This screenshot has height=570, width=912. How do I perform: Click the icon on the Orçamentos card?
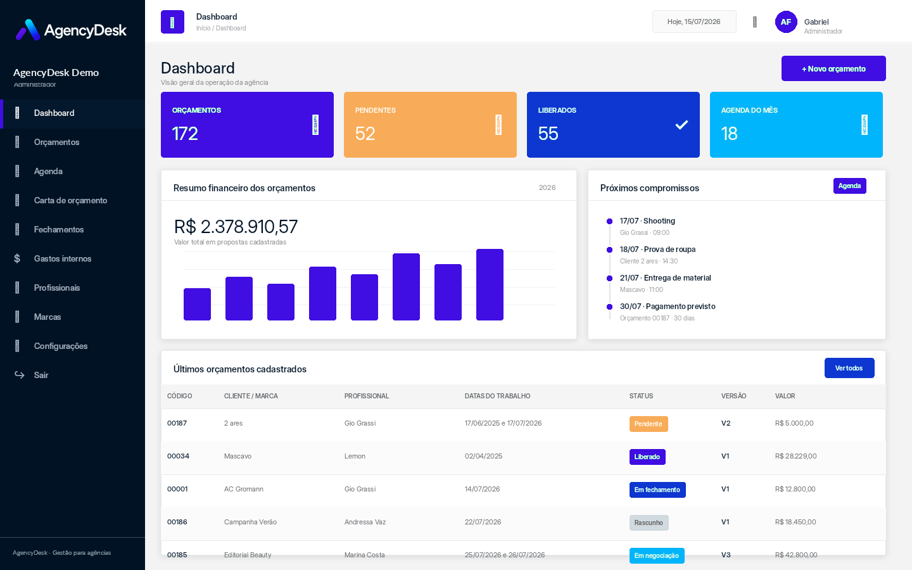[x=315, y=125]
